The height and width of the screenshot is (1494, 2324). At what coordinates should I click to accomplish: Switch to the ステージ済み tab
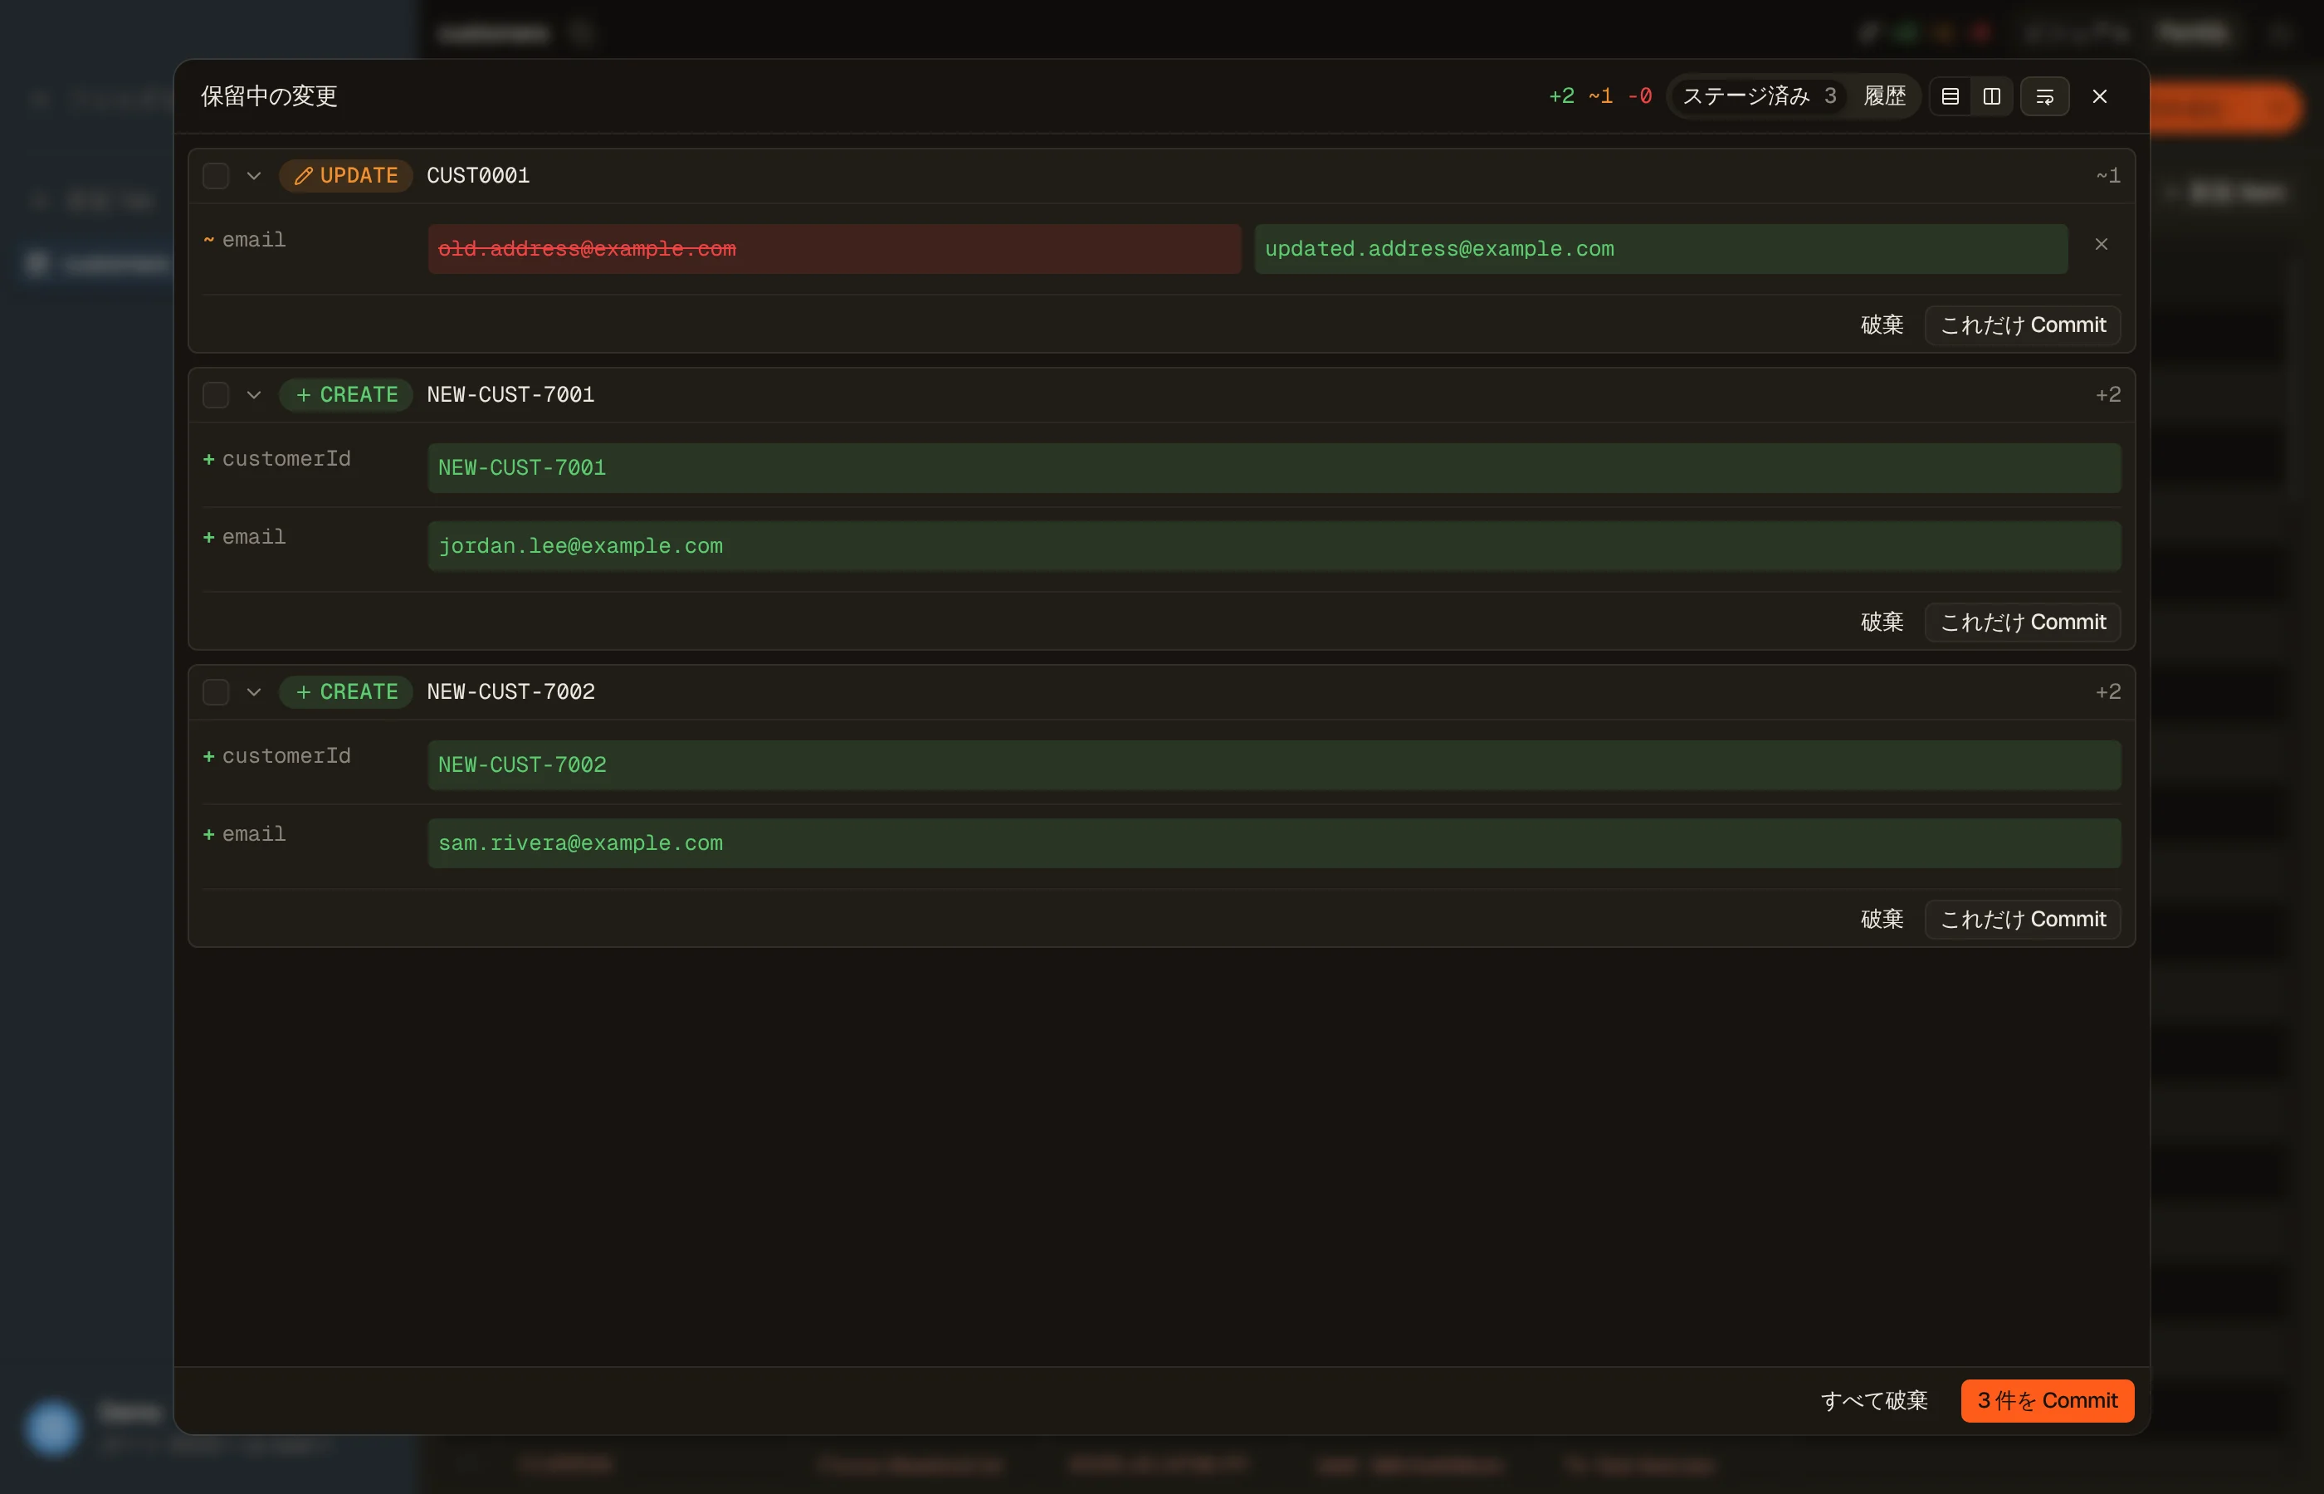point(1759,96)
